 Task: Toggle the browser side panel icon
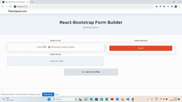pyautogui.click(x=172, y=7)
